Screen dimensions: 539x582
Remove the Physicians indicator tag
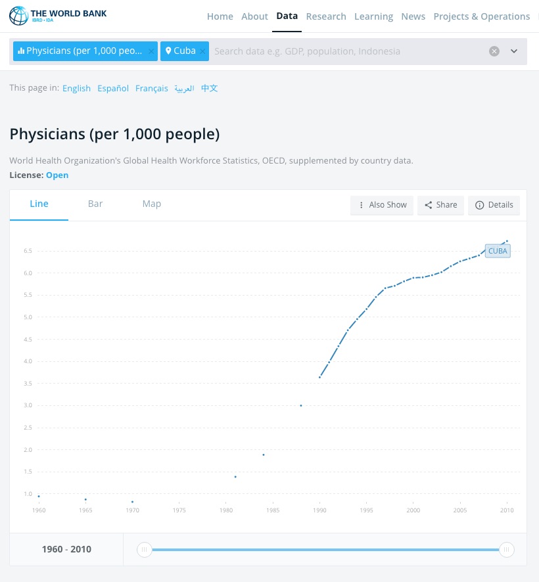click(151, 51)
